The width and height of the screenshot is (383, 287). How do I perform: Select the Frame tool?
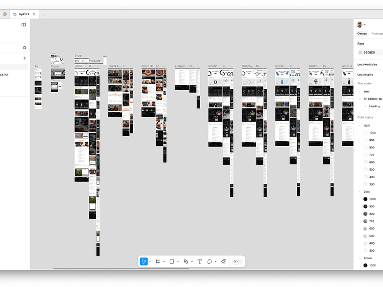coord(158,261)
